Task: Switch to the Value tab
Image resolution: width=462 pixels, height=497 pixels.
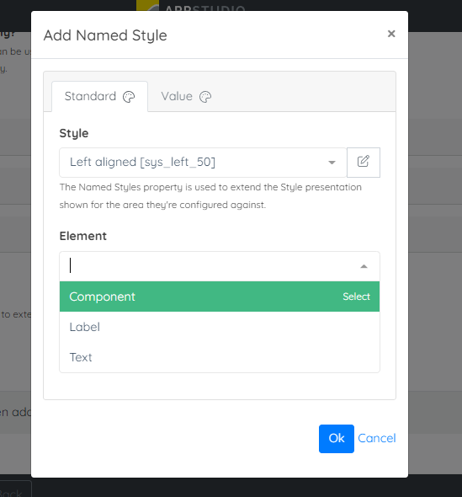Action: tap(186, 96)
